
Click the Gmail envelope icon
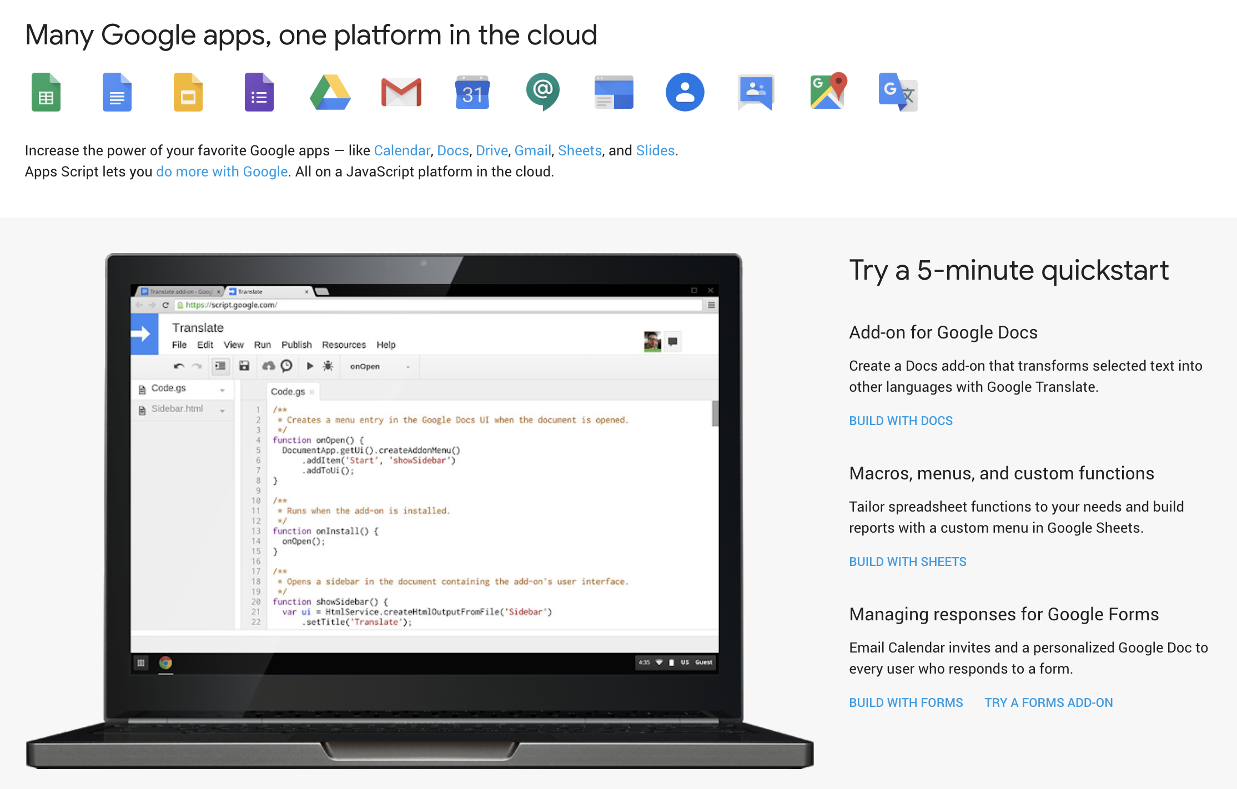pos(401,92)
